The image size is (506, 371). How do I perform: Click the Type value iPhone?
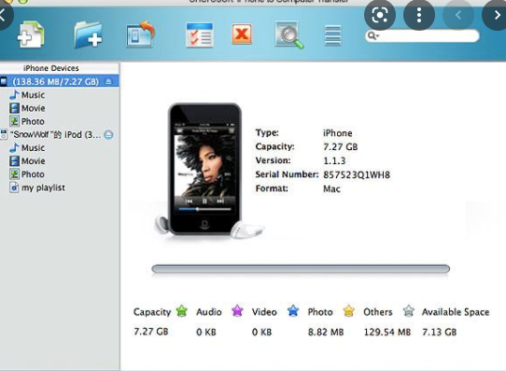coord(338,133)
